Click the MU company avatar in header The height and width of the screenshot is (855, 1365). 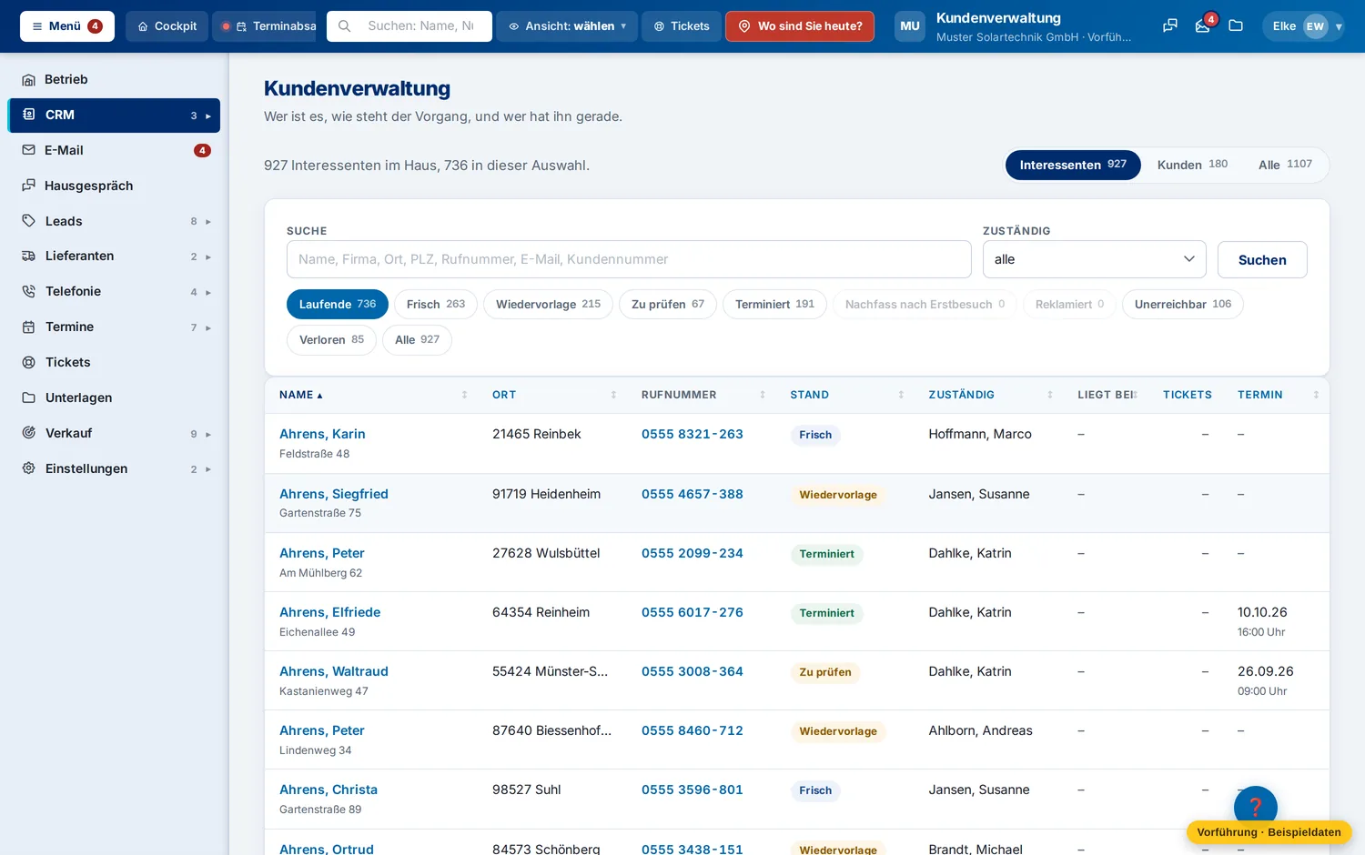point(910,26)
